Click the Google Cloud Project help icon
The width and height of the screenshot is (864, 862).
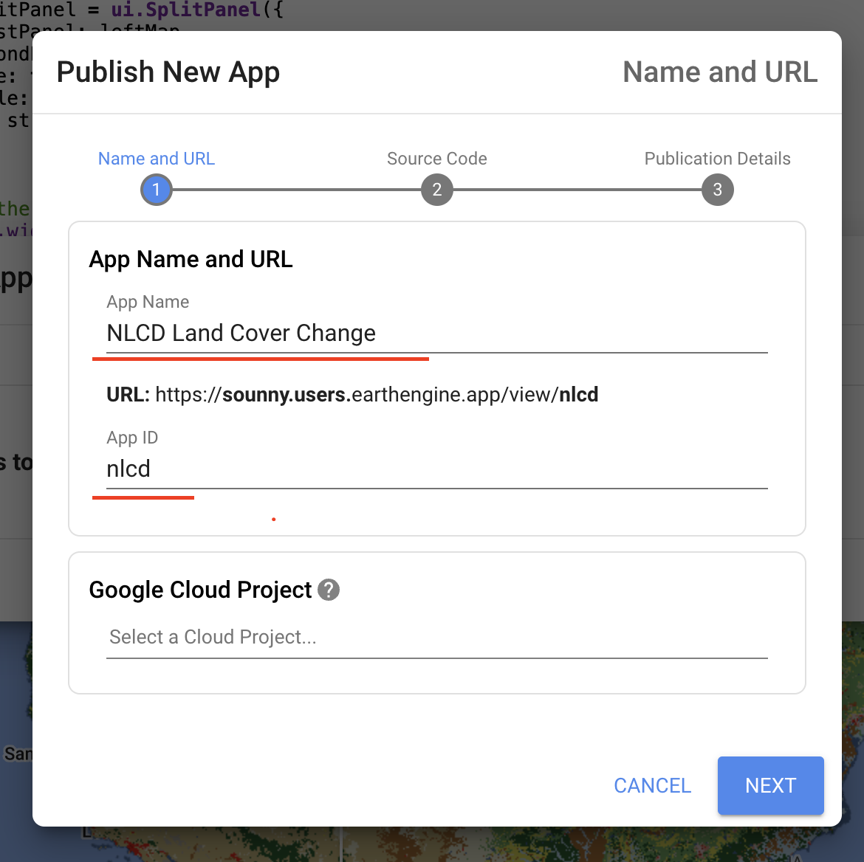329,590
